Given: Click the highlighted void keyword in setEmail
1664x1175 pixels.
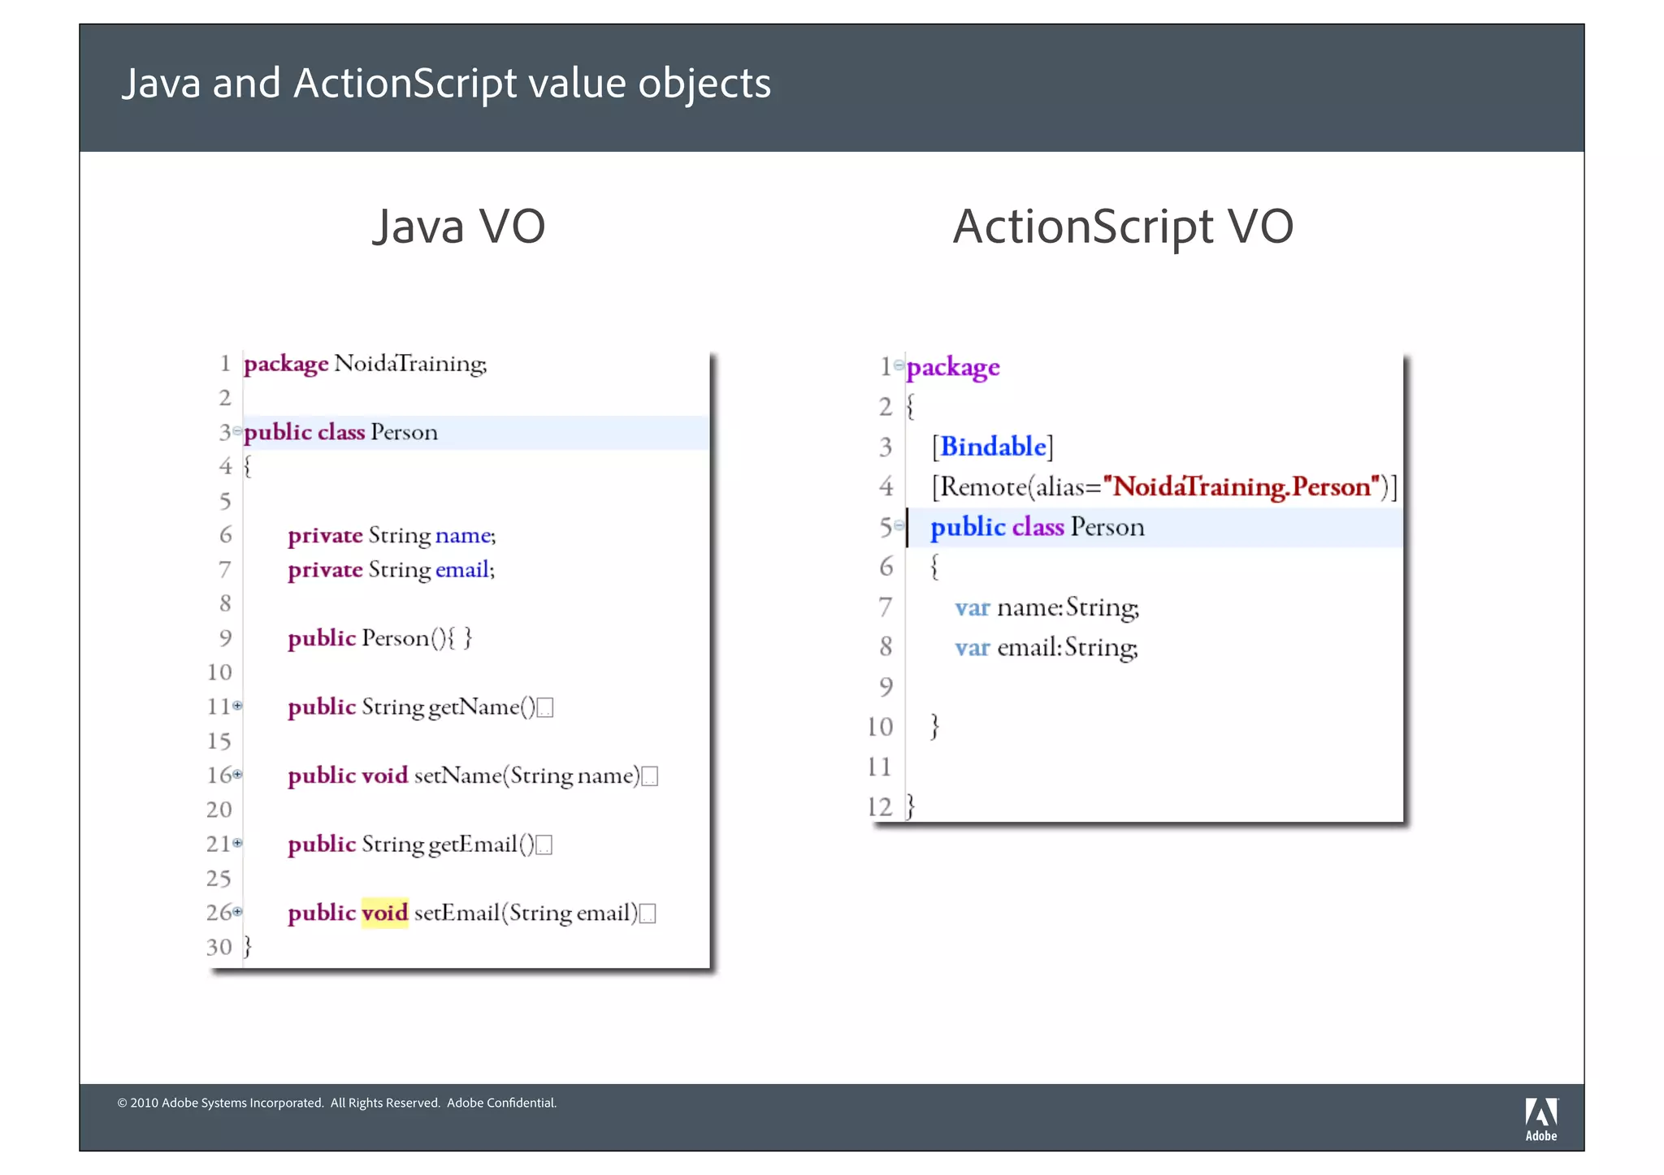Looking at the screenshot, I should click(384, 913).
